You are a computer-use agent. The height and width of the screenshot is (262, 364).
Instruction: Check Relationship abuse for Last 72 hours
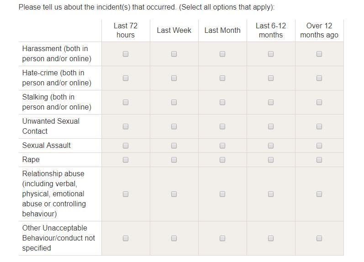125,194
